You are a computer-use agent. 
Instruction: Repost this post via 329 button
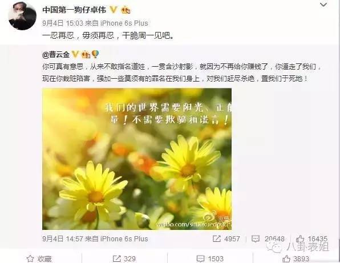[124, 258]
